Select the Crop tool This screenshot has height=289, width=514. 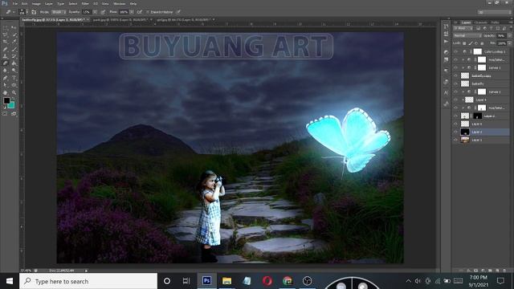(6, 42)
